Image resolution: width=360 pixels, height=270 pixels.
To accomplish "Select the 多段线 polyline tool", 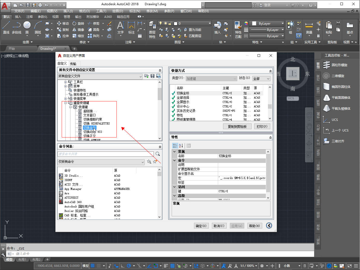I will (x=17, y=28).
